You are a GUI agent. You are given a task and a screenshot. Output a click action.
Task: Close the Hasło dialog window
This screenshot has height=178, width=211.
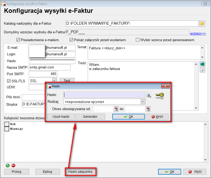165,86
